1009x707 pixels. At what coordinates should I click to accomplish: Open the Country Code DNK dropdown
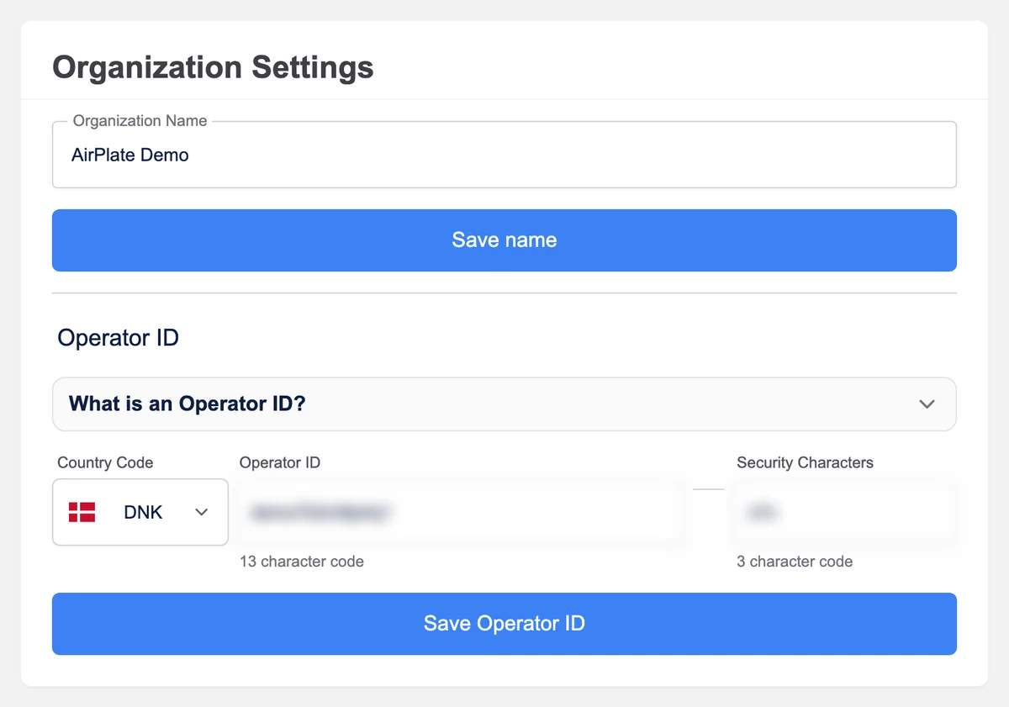tap(140, 512)
